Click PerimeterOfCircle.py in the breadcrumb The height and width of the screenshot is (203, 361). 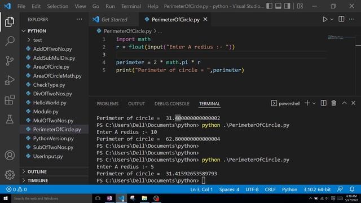click(127, 31)
